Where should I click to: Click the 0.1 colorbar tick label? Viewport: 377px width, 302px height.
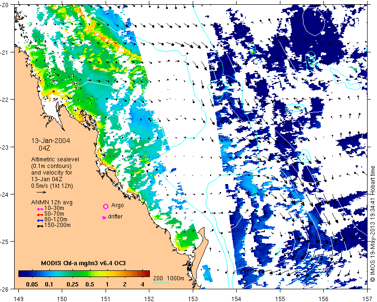pos(49,285)
